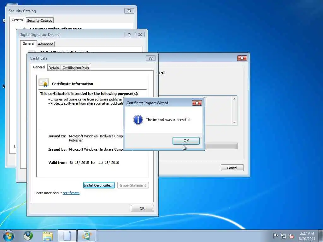
Task: Open the Action Center flag icon in the tray
Action: pyautogui.click(x=275, y=236)
